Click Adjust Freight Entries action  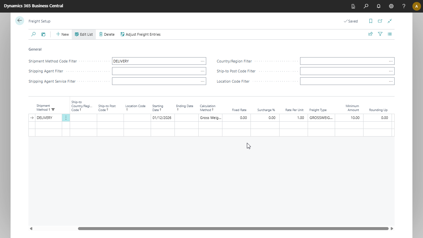click(140, 34)
